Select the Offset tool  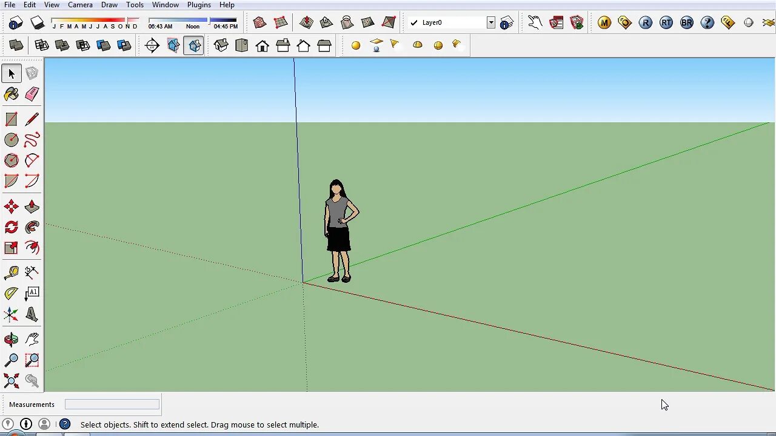coord(32,248)
